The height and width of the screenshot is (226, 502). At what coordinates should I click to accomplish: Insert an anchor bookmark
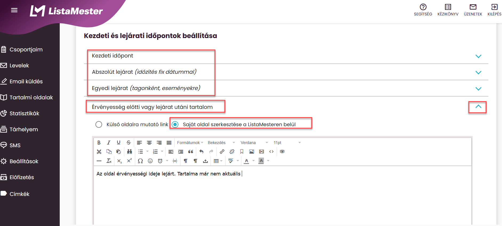point(242,152)
